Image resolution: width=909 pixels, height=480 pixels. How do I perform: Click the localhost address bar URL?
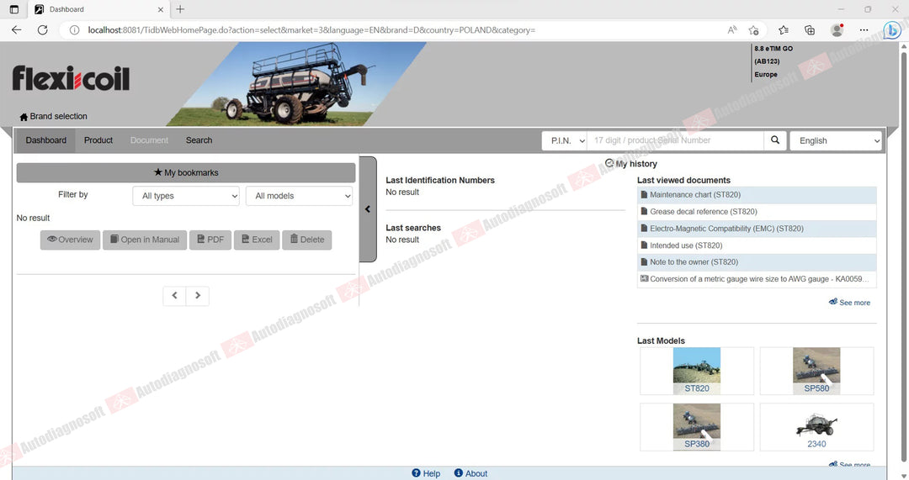[x=311, y=30]
